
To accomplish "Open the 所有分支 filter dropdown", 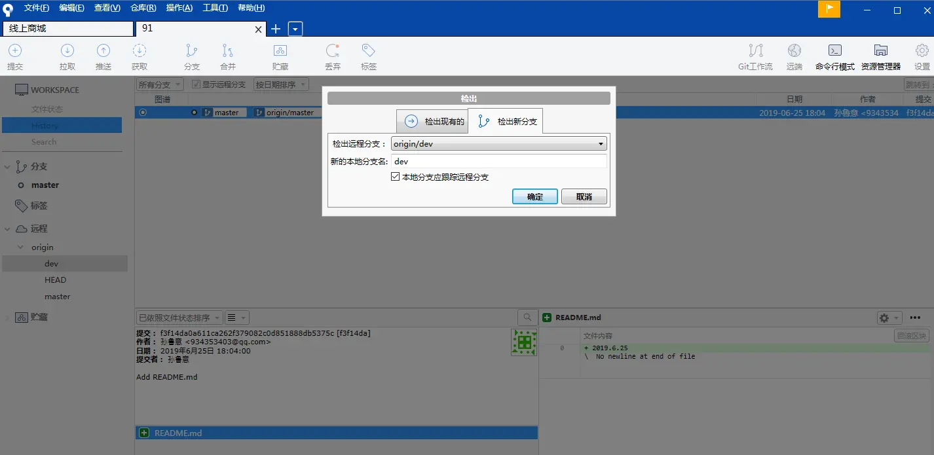I will 160,84.
